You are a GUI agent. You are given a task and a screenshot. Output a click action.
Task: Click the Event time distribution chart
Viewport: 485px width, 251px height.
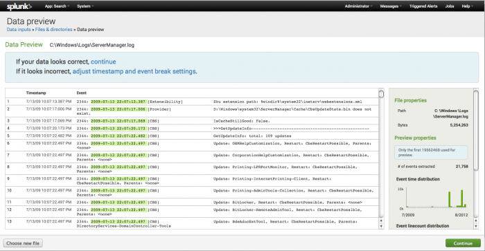coord(436,198)
